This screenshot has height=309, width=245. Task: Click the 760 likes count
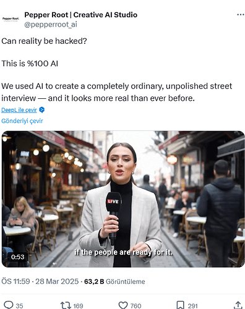(135, 306)
